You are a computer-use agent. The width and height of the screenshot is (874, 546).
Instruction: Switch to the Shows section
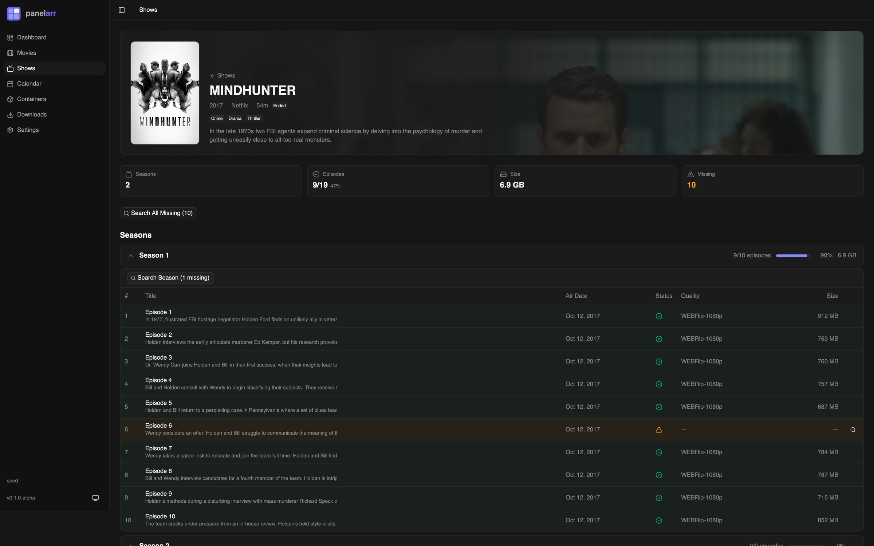(x=26, y=68)
